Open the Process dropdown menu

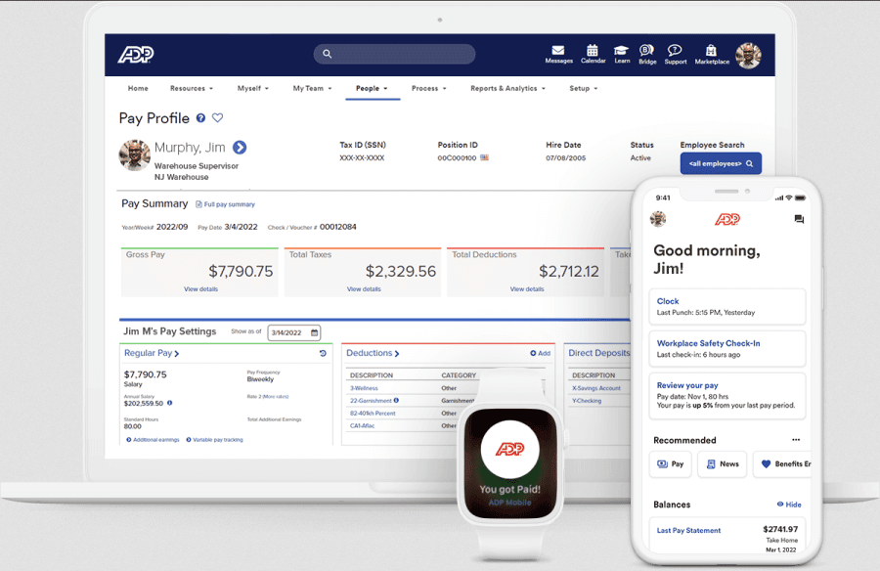(429, 88)
